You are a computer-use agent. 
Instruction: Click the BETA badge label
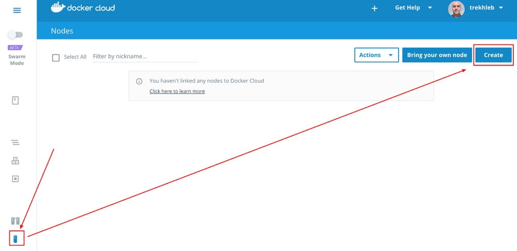tap(15, 48)
